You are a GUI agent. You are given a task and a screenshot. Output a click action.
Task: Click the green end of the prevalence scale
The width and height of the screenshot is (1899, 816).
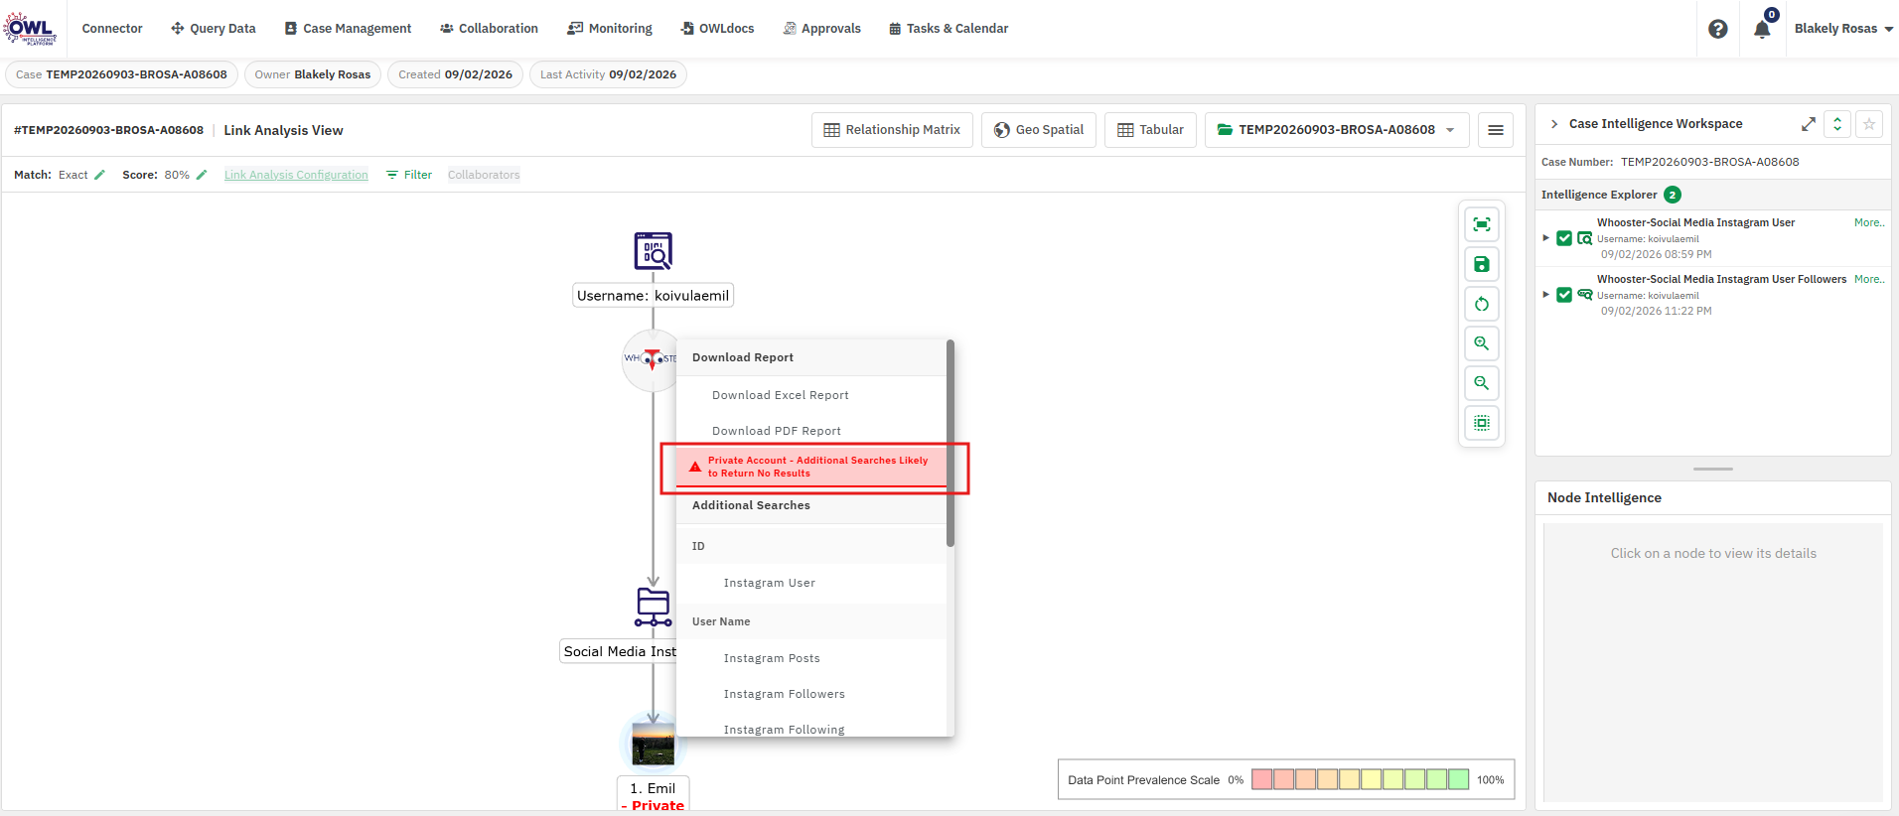point(1458,779)
